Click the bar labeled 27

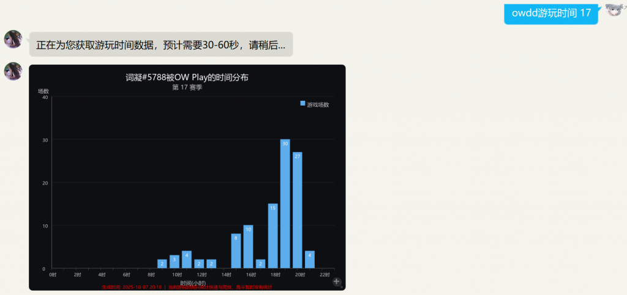298,210
